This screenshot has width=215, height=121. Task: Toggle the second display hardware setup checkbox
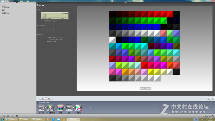pos(54,30)
